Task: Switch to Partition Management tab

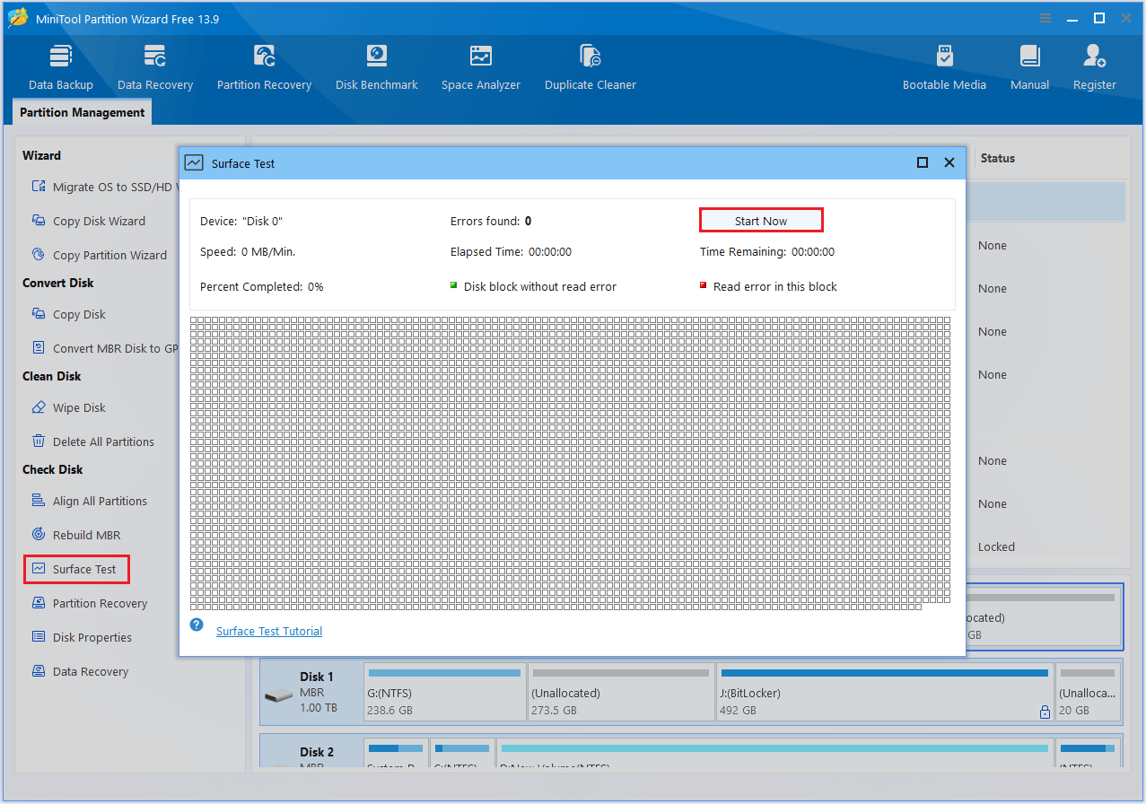Action: click(83, 112)
